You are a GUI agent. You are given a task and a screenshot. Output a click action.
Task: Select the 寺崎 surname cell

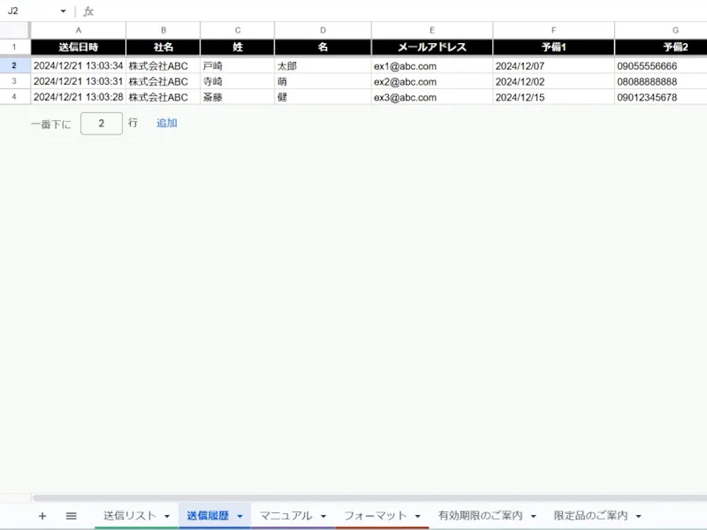[x=238, y=81]
